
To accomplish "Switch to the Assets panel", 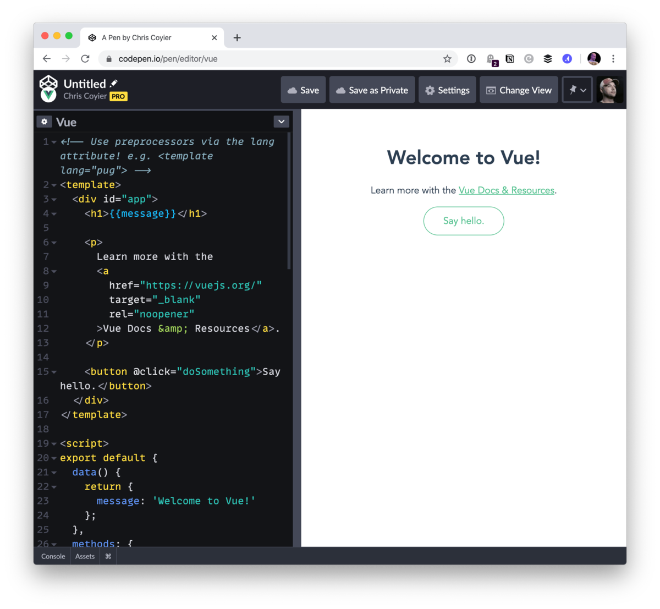I will tap(85, 556).
